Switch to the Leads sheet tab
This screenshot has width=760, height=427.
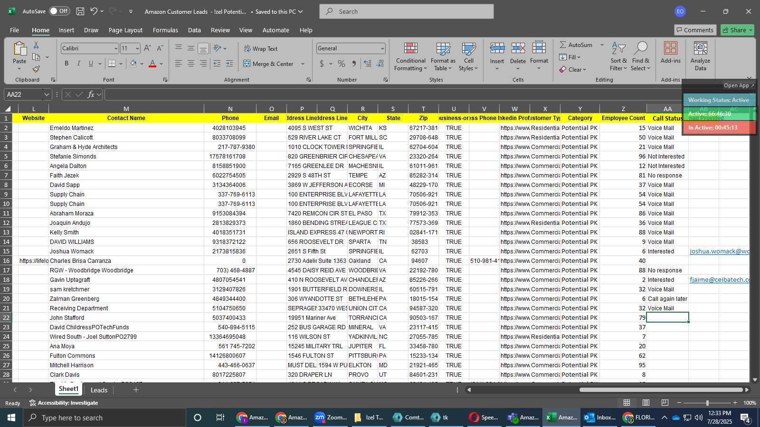(99, 390)
